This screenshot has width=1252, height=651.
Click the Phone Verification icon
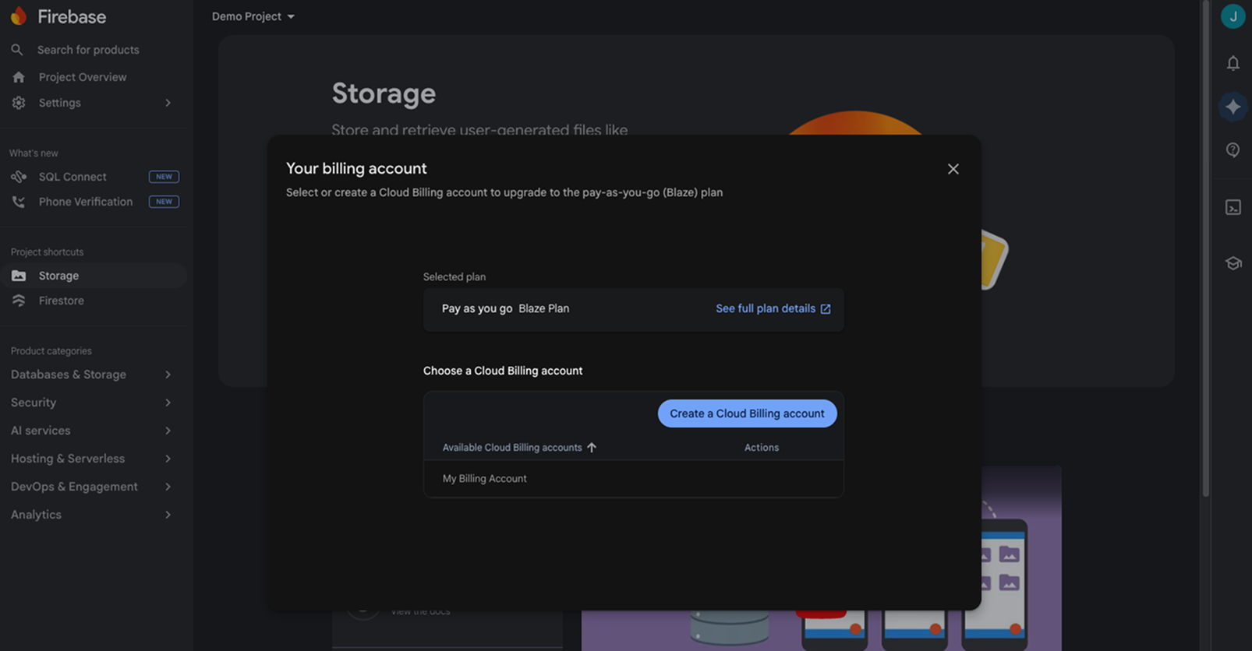19,202
